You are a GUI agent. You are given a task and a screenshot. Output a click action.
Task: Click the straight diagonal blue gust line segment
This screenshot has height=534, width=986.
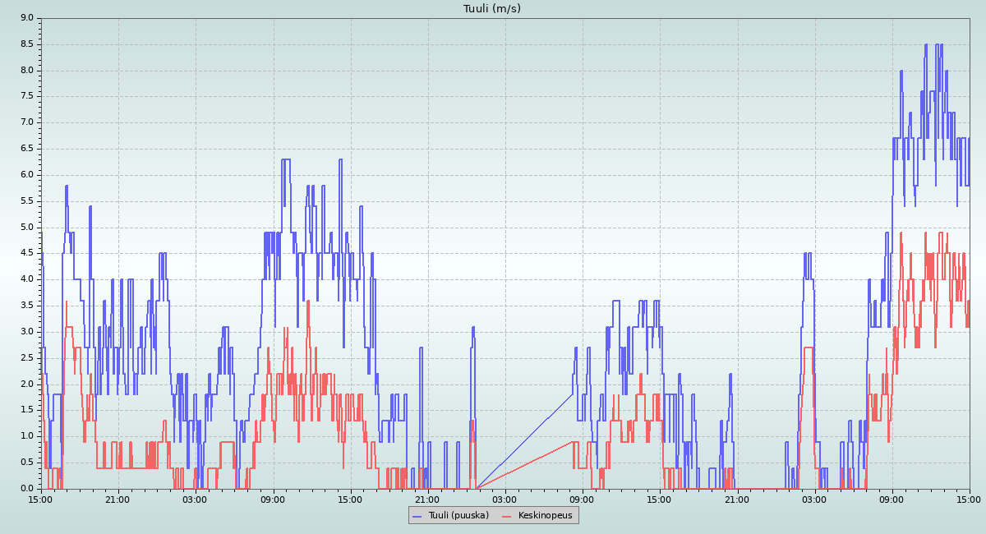pos(525,441)
